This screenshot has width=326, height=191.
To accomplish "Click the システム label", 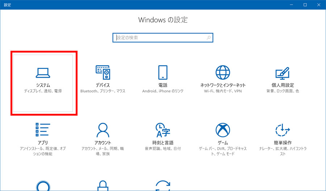I will (x=43, y=85).
